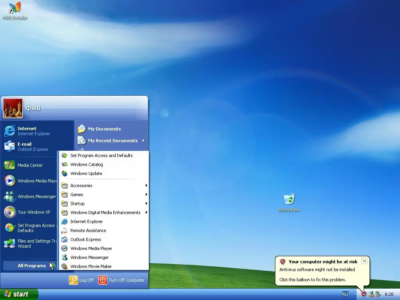The width and height of the screenshot is (400, 300).
Task: Expand My Recent Documents submenu arrow
Action: 143,141
